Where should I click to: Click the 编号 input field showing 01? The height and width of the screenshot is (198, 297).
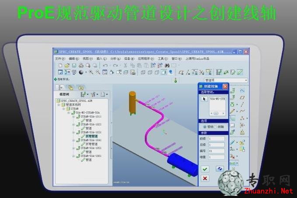(217, 151)
